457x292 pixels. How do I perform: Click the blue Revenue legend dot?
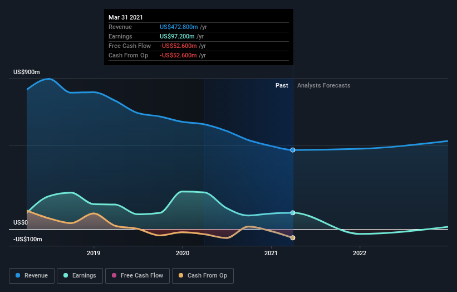18,275
